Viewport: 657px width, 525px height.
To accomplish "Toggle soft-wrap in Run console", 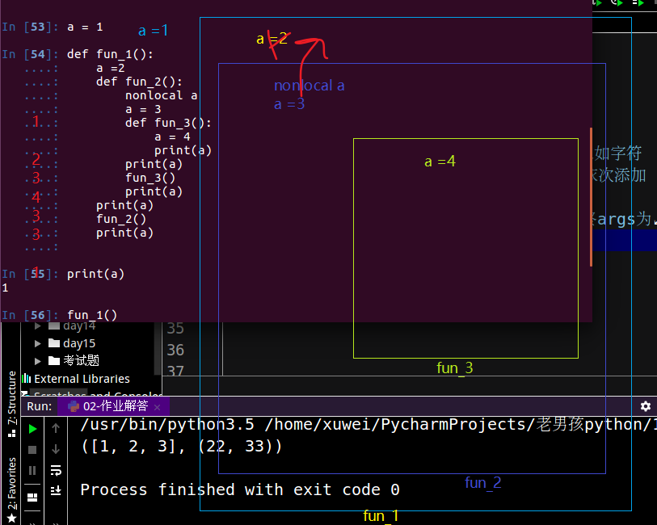I will [x=56, y=470].
